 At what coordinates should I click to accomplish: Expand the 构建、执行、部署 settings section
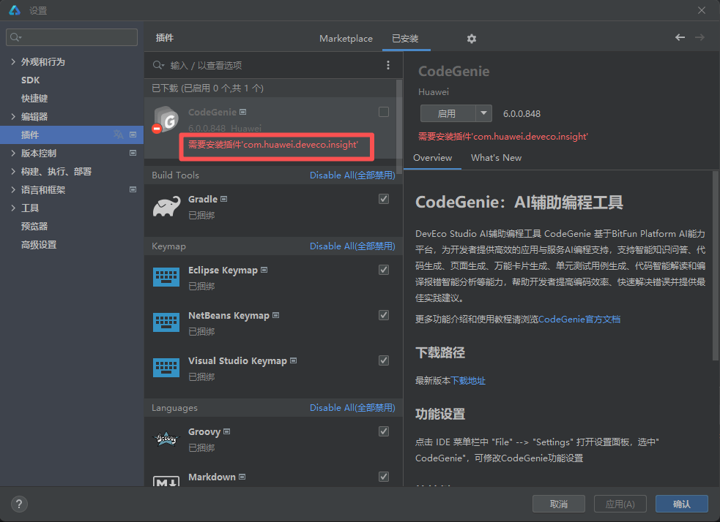coord(13,172)
